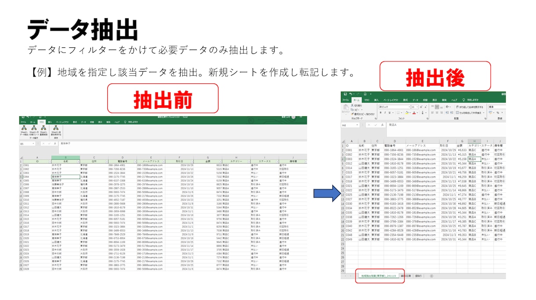The width and height of the screenshot is (536, 300).
Task: Click the 何をしますか search lightbulb in right Excel
Action: tap(464, 100)
